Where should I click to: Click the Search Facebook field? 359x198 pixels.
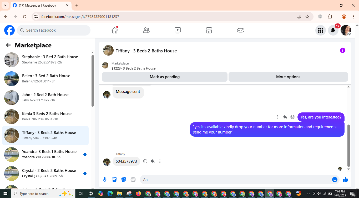[54, 30]
